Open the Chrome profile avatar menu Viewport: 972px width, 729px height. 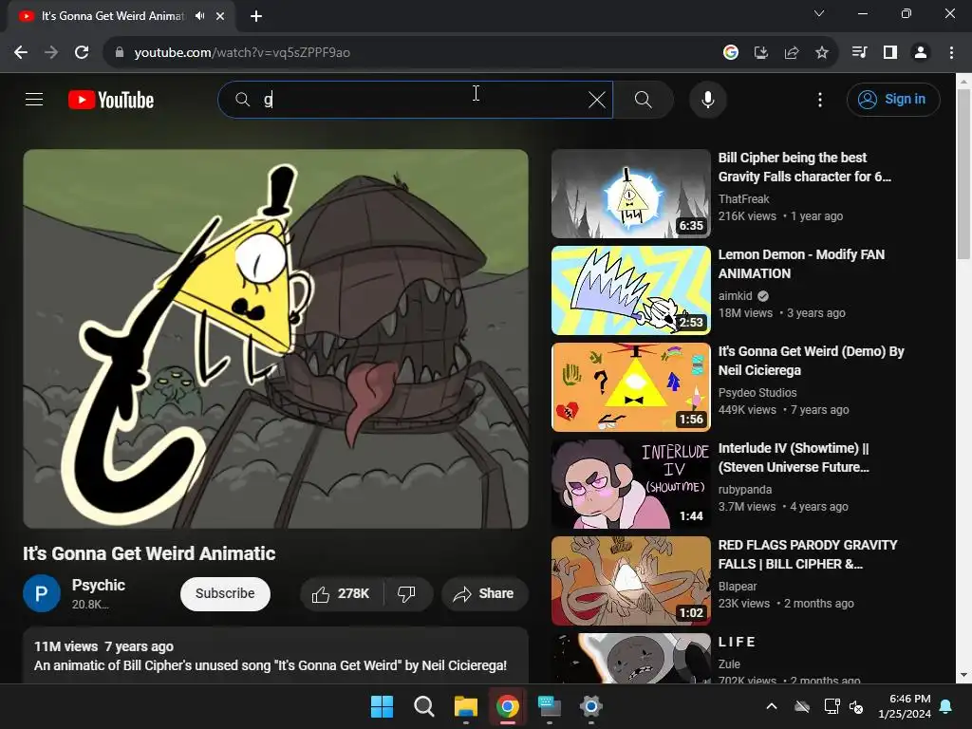pyautogui.click(x=921, y=52)
